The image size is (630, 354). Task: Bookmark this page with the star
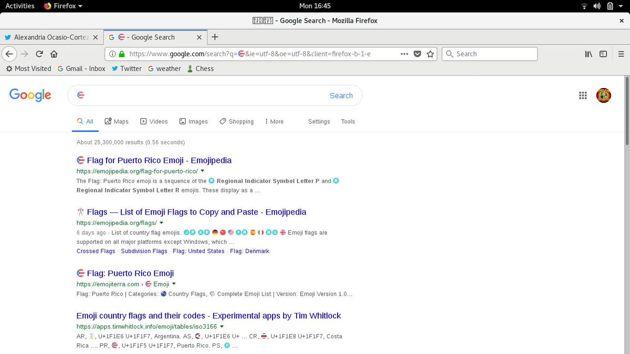[x=430, y=53]
